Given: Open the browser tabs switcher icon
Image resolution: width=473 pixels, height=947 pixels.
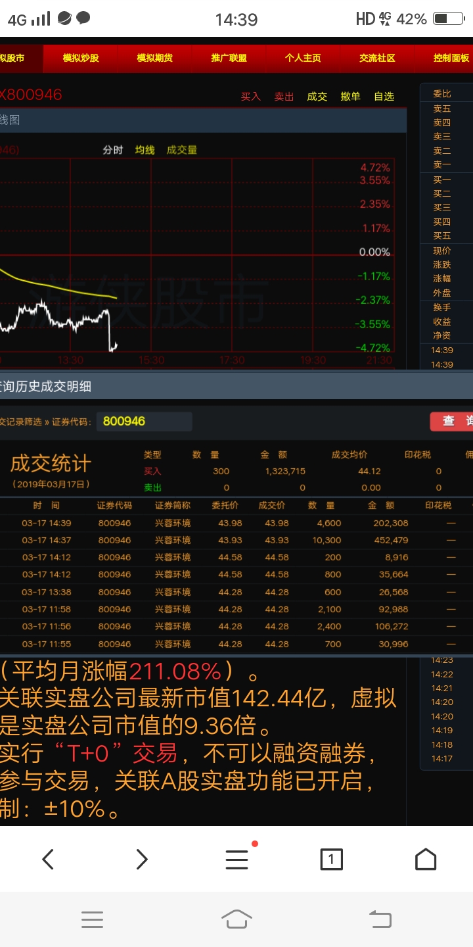Looking at the screenshot, I should [x=331, y=859].
